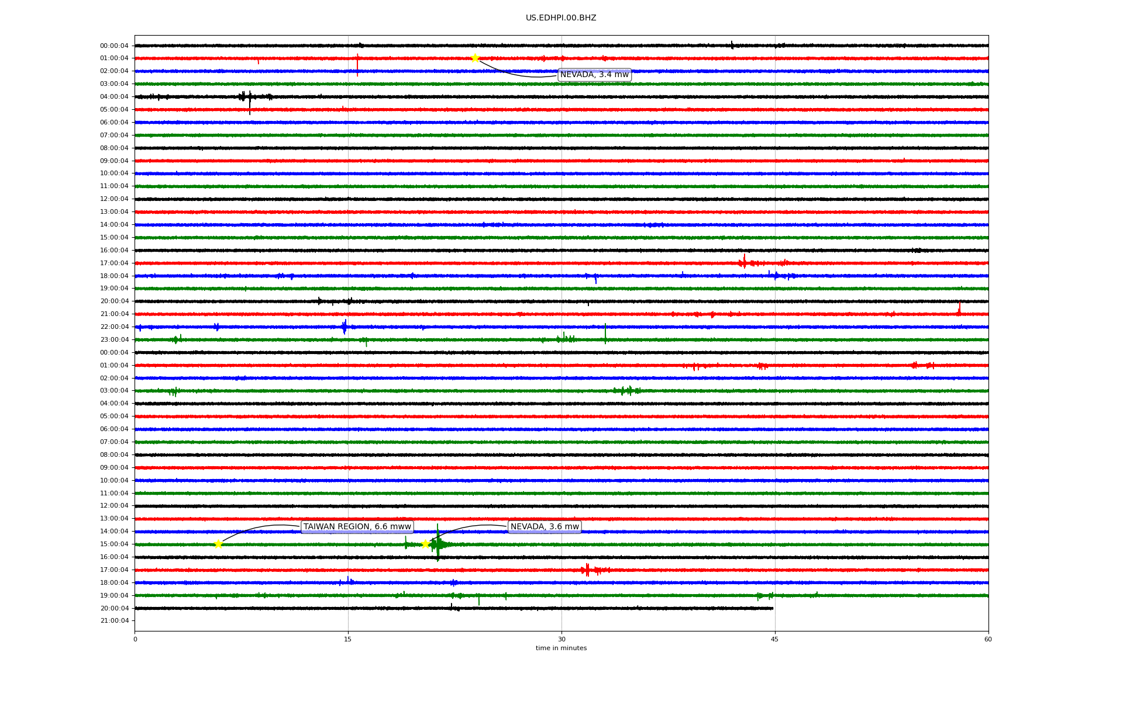Image resolution: width=1123 pixels, height=701 pixels.
Task: Click the Nevada 3.6 mw star marker
Action: 425,544
